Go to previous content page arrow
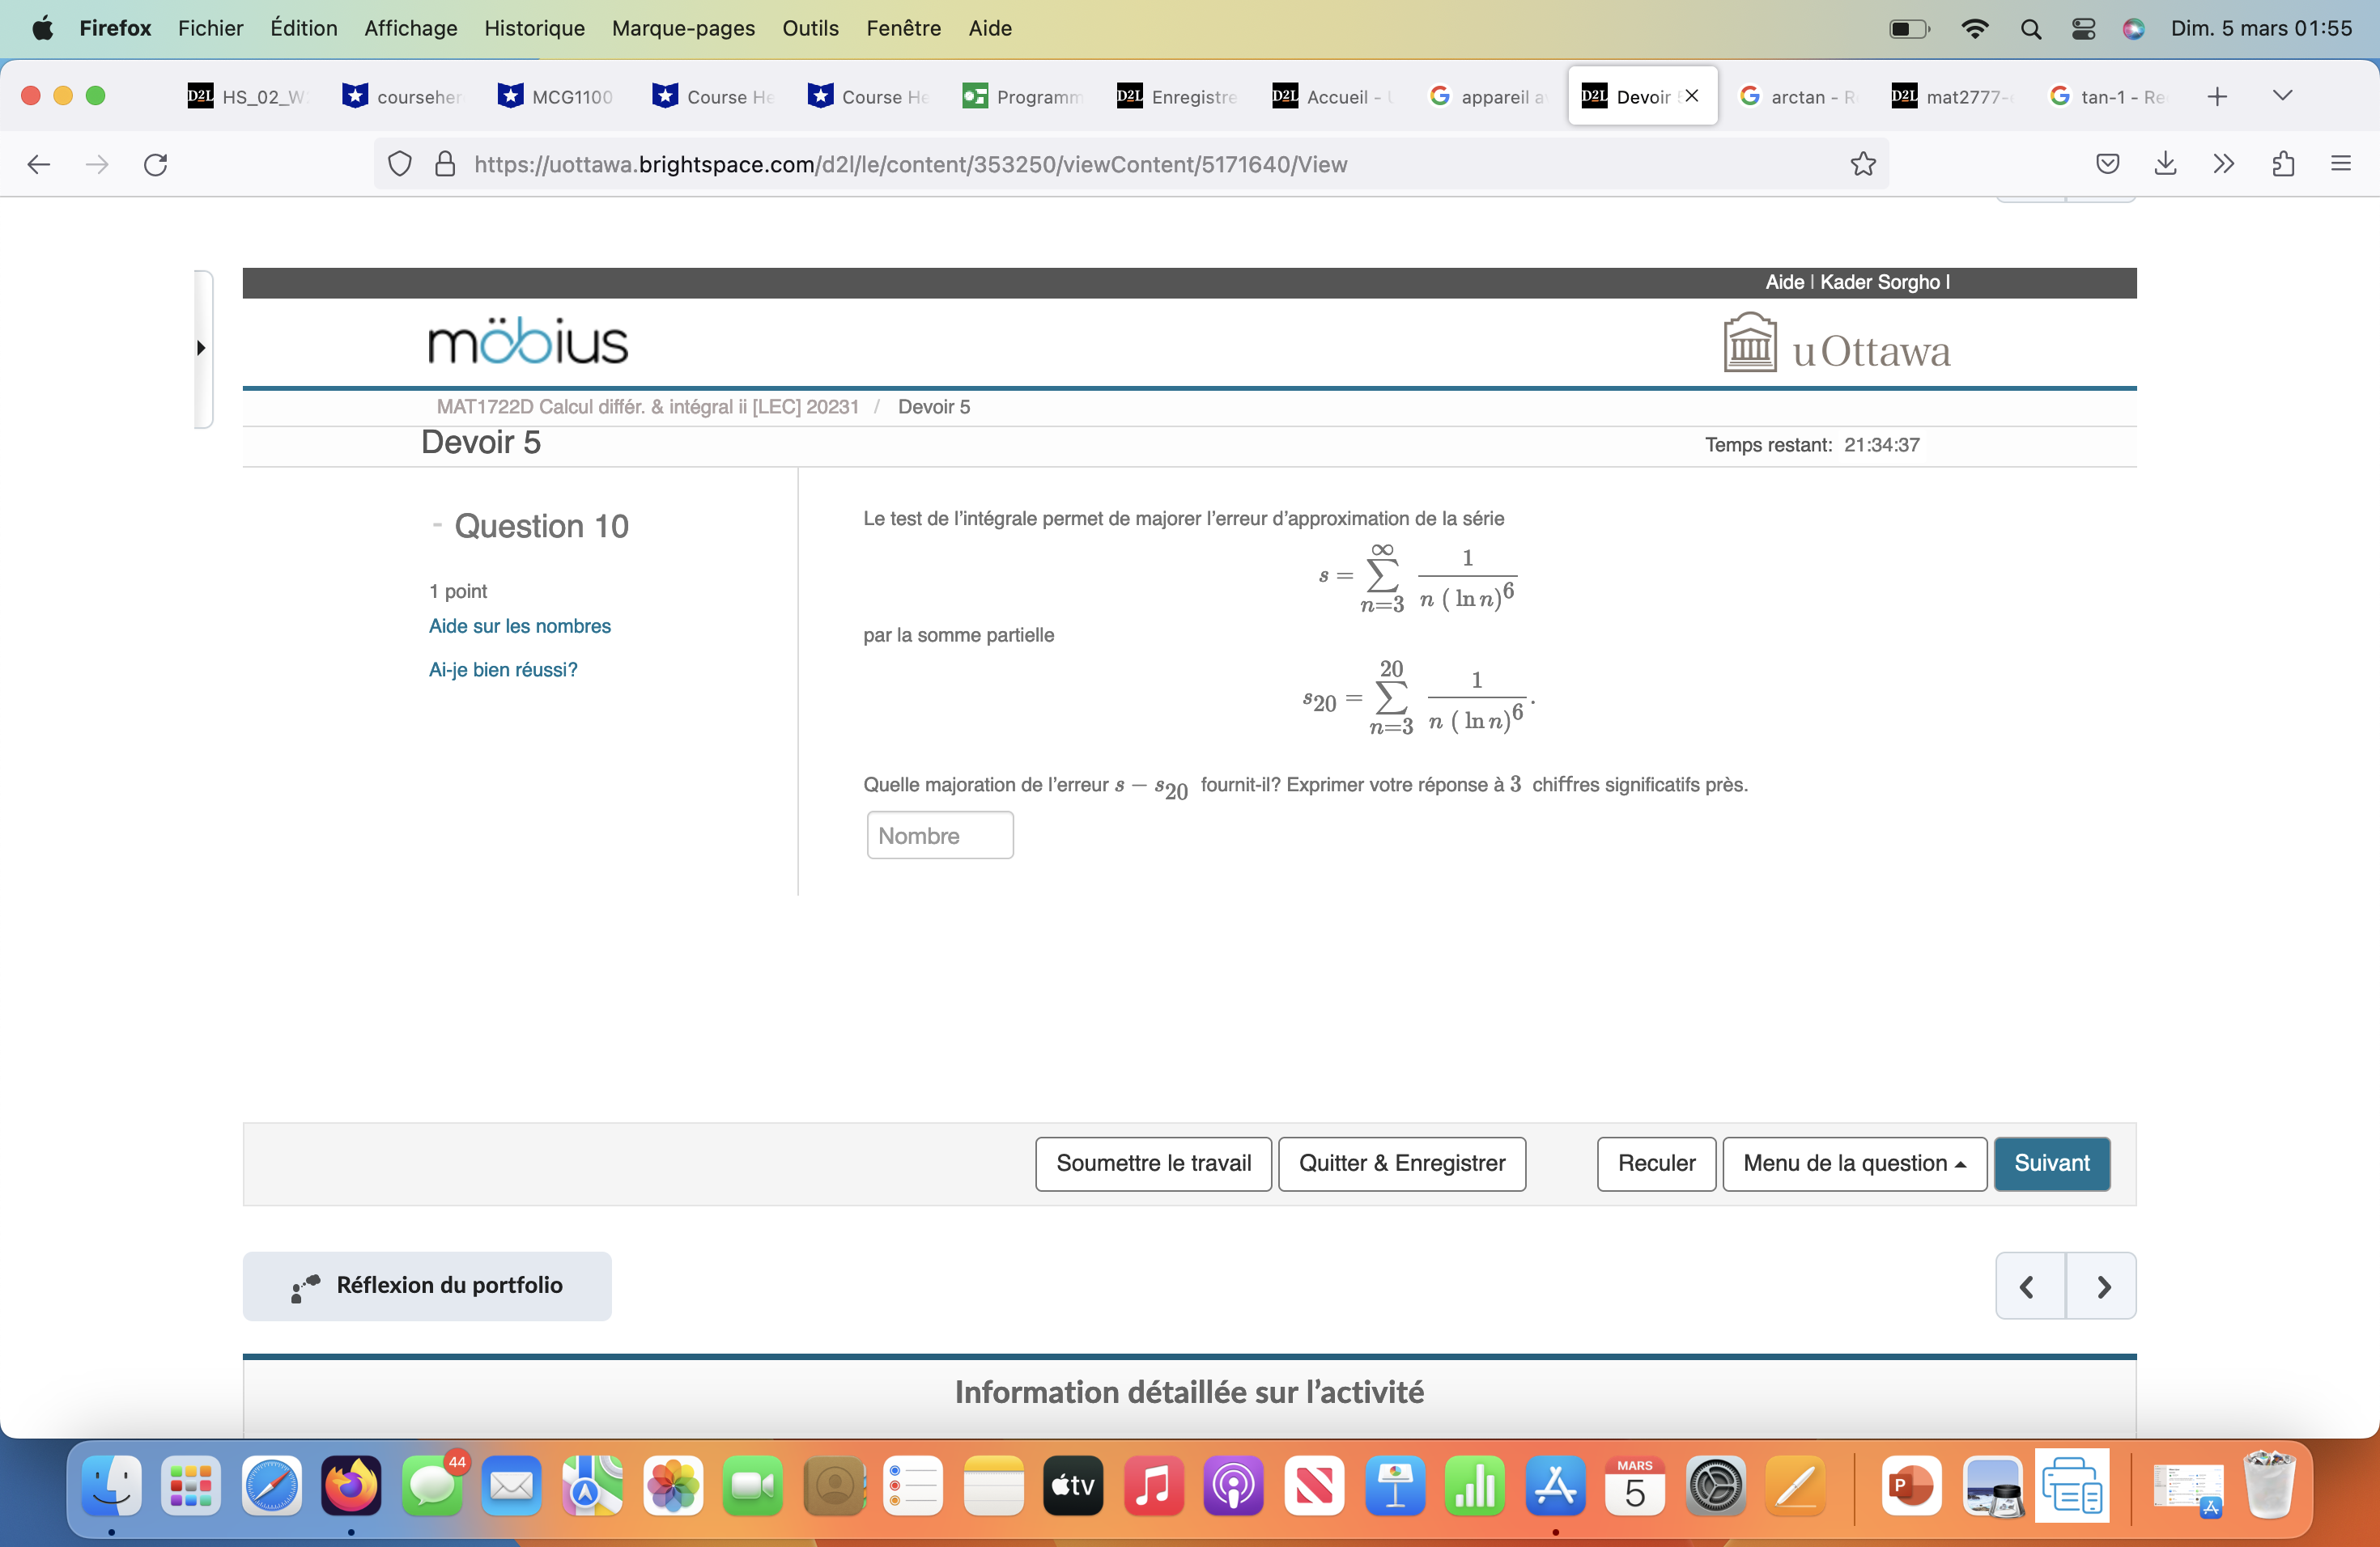2380x1547 pixels. click(x=2029, y=1286)
